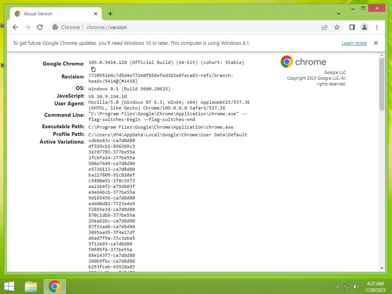Click version text 109.0.5414.120
Viewport: 392px width, 294px height.
click(x=108, y=62)
